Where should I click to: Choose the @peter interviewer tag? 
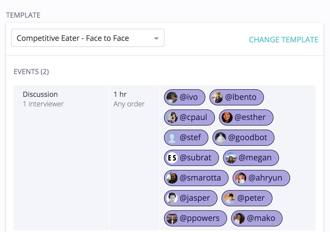(247, 198)
